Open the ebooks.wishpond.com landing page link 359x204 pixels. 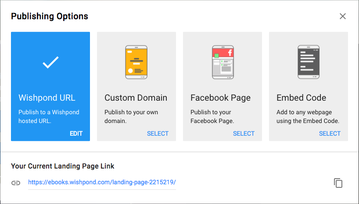pos(102,182)
